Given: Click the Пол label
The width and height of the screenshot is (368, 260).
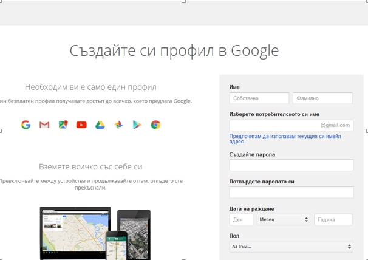Looking at the screenshot, I should 234,236.
